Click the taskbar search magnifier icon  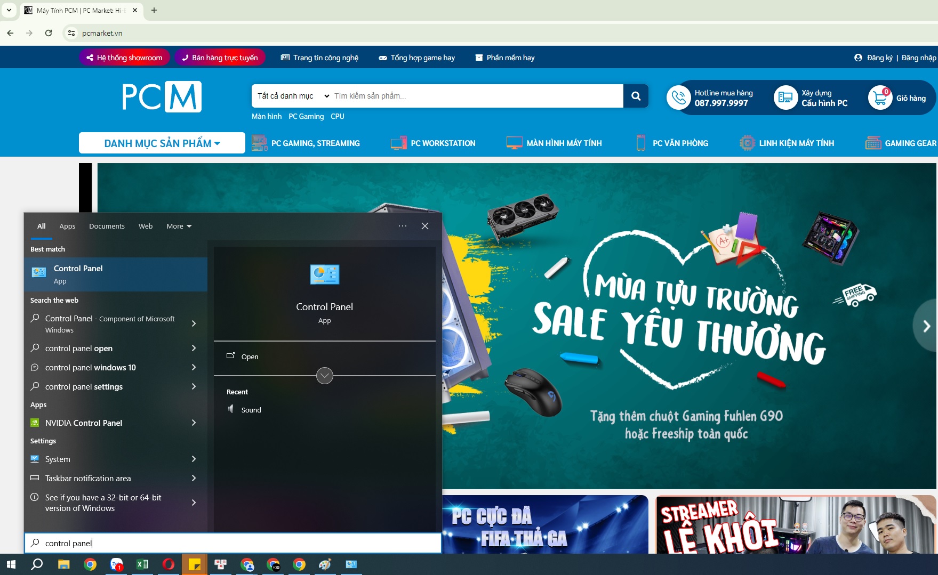(x=37, y=564)
